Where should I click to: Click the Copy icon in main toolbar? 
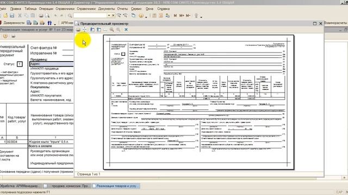(26, 16)
